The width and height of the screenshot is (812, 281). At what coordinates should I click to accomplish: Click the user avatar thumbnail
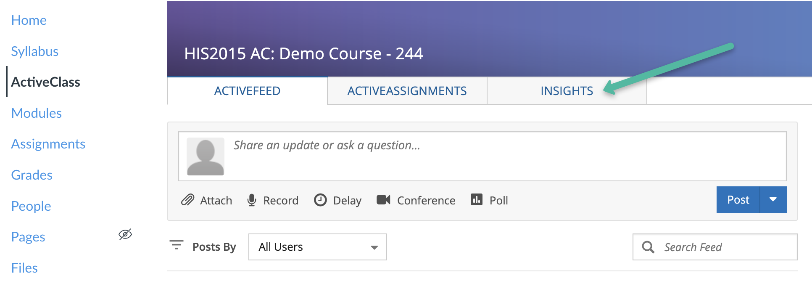coord(206,156)
